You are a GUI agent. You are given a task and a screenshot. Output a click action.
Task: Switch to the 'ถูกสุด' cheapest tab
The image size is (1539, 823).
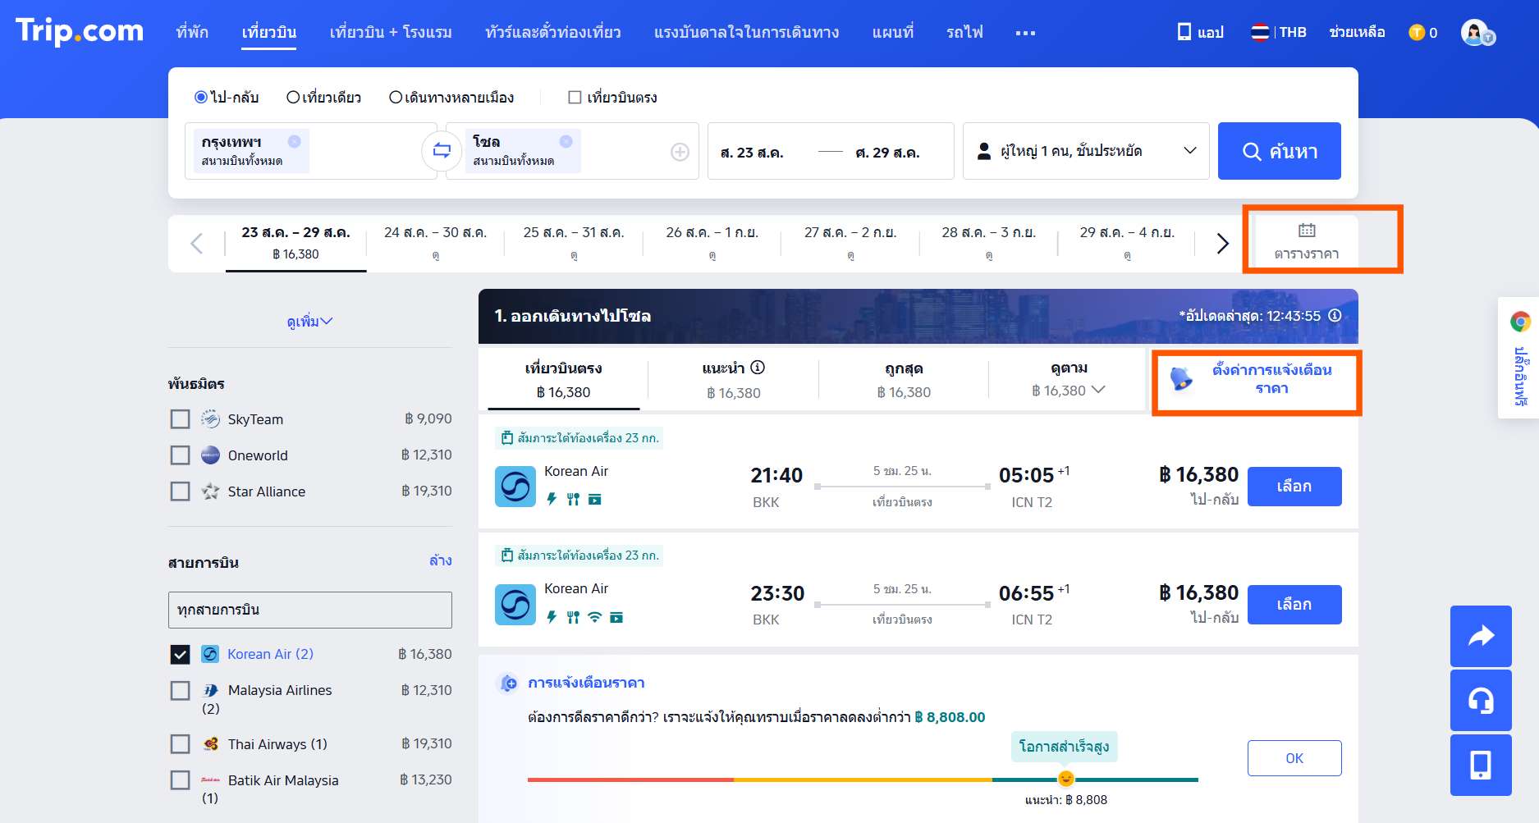click(903, 380)
